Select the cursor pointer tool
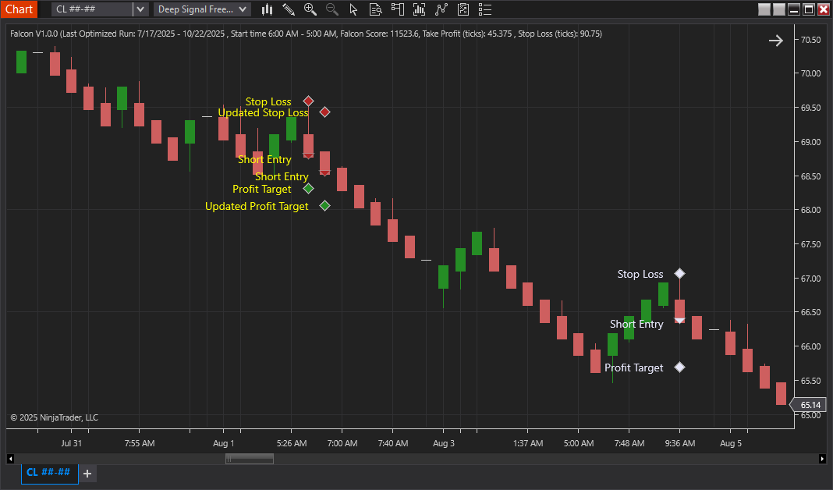 pos(354,9)
